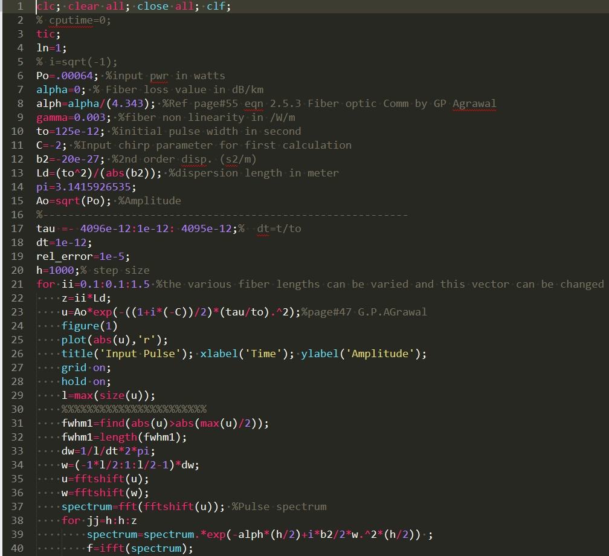Click '%page#47 G.P.AGrawal' comment
Image resolution: width=609 pixels, height=556 pixels.
[364, 312]
